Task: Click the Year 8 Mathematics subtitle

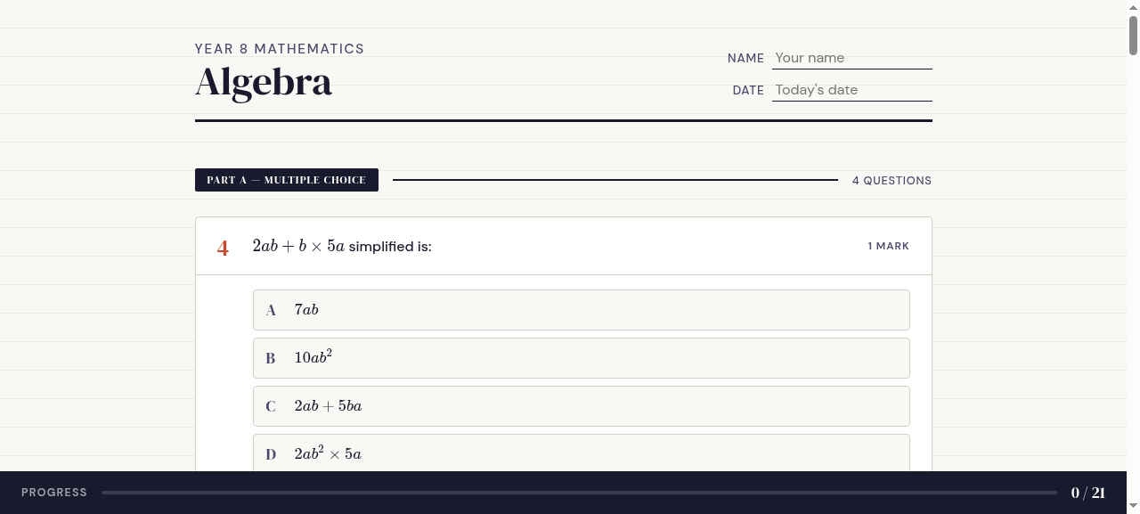Action: [280, 49]
